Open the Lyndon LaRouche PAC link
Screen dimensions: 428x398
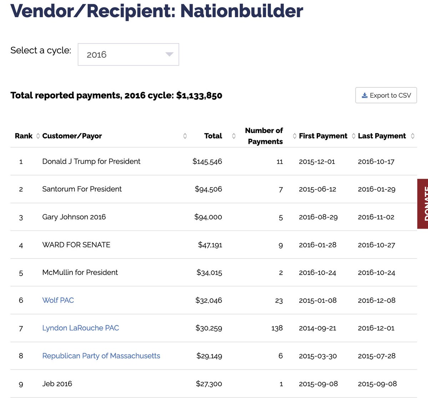81,328
